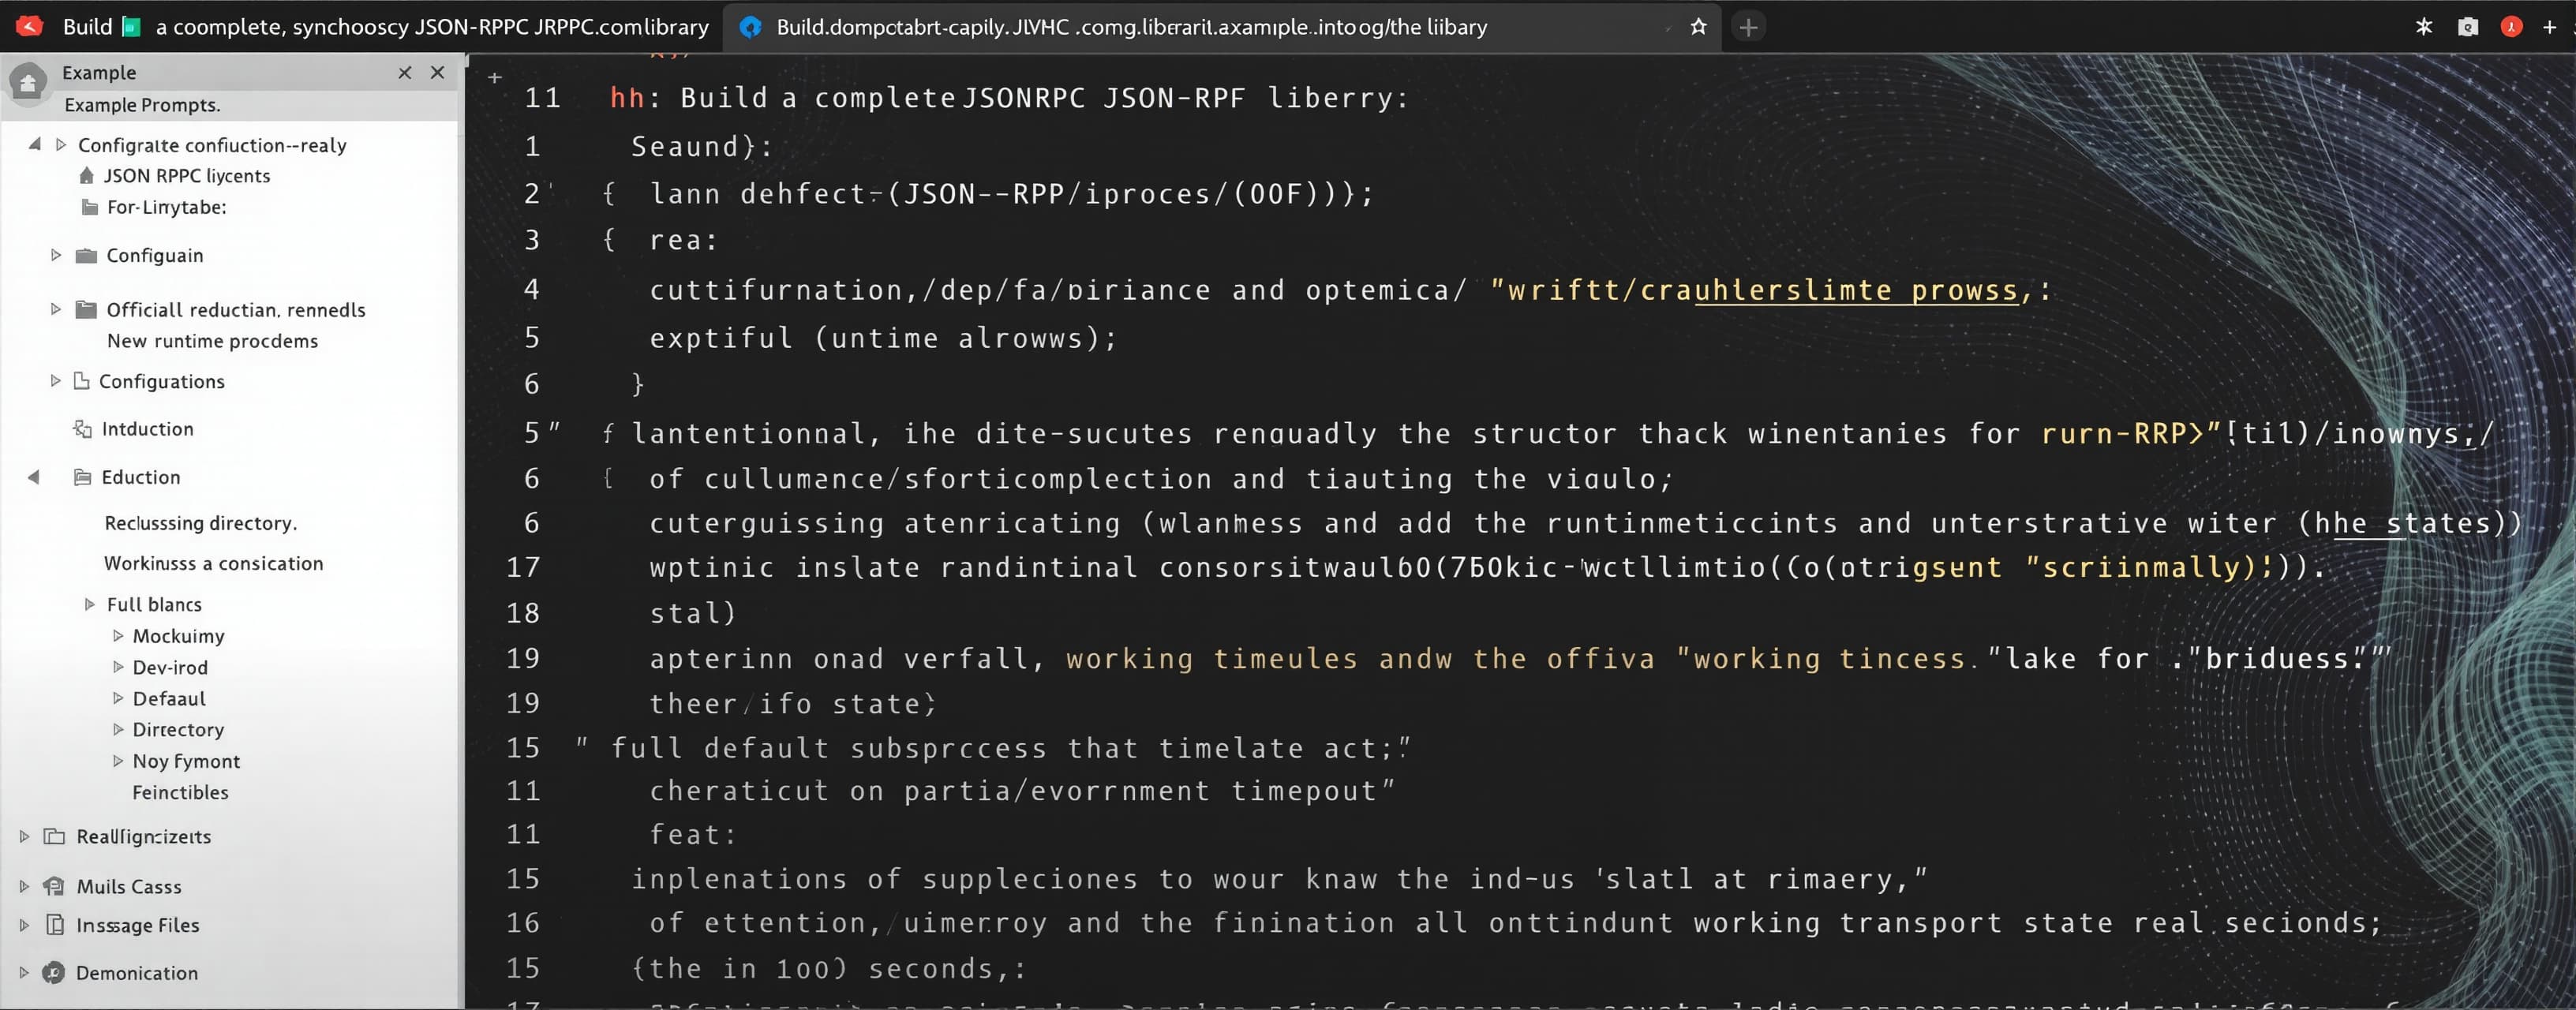Expand the Muils Casss node
This screenshot has width=2576, height=1010.
tap(25, 886)
